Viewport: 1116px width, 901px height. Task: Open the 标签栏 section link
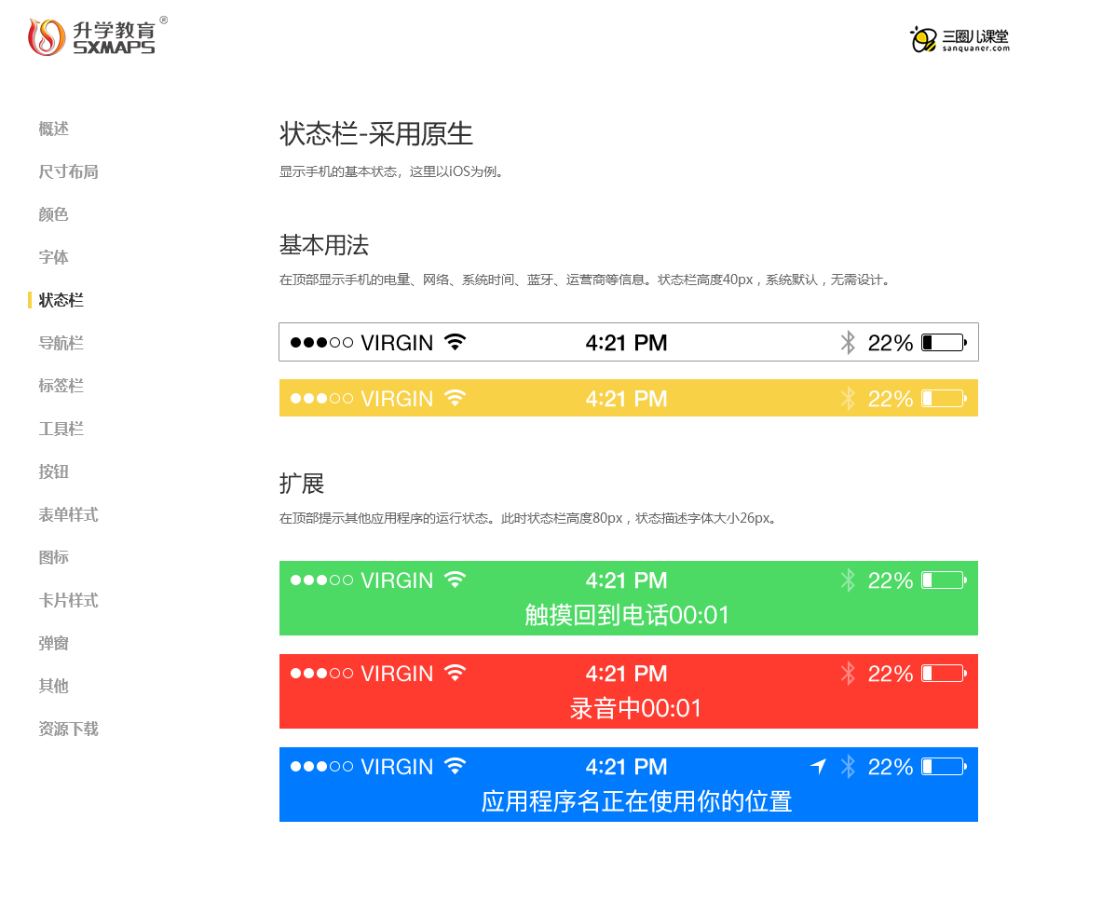pyautogui.click(x=61, y=386)
